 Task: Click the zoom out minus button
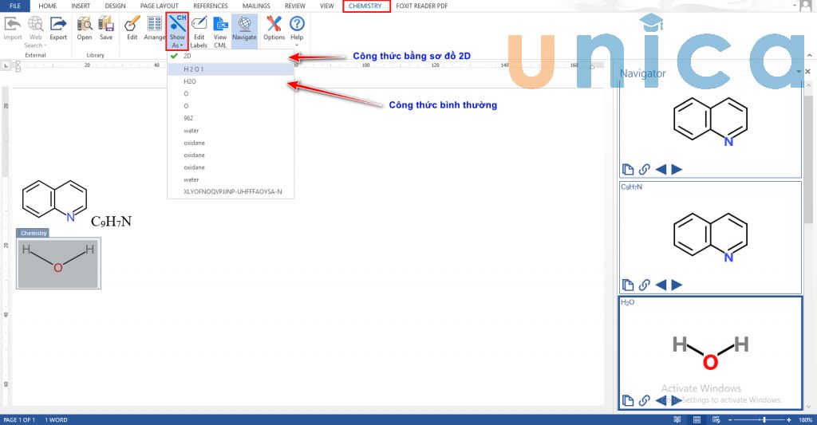point(730,419)
